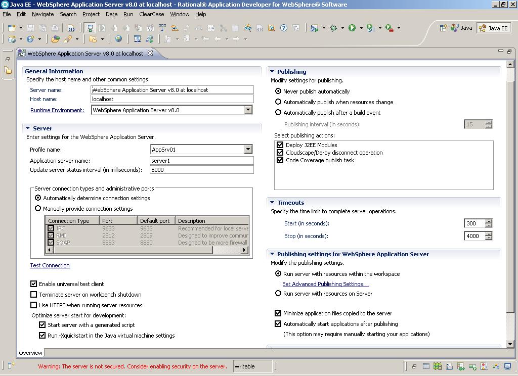Viewport: 518px width, 376px height.
Task: Click the open folder with globe icon
Action: point(56,39)
